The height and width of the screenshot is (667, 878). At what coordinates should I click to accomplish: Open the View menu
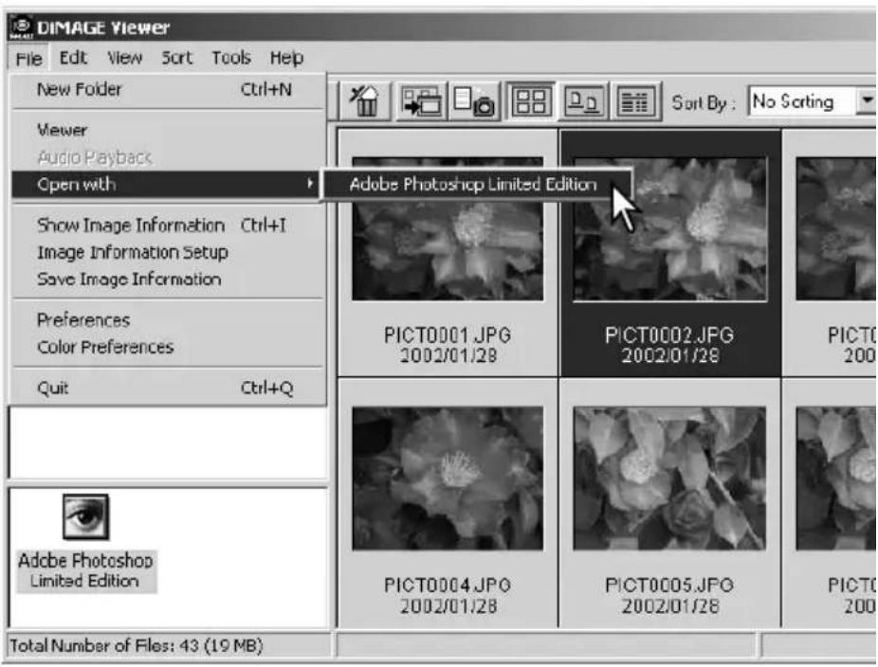124,58
